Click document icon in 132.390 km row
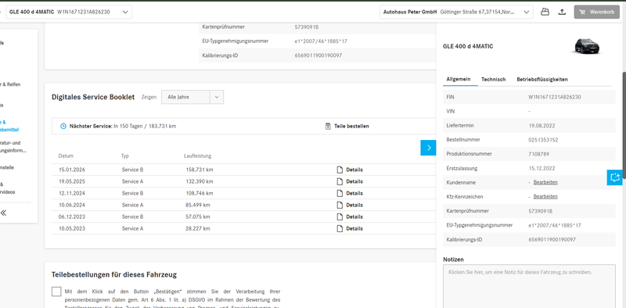Screen dimensions: 626x308 [x=340, y=181]
